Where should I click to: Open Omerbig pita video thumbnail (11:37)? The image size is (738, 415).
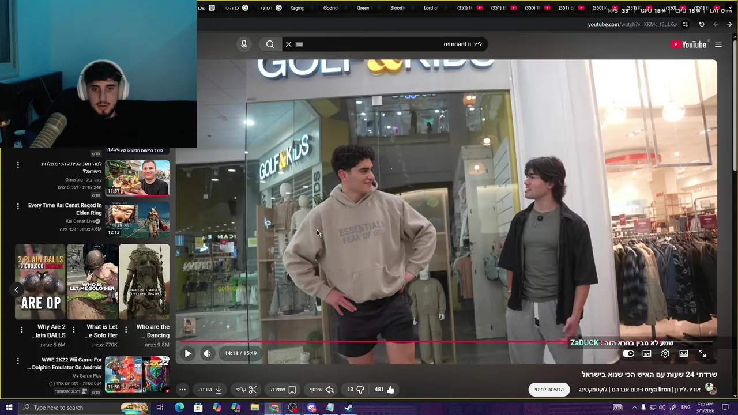[x=137, y=178]
